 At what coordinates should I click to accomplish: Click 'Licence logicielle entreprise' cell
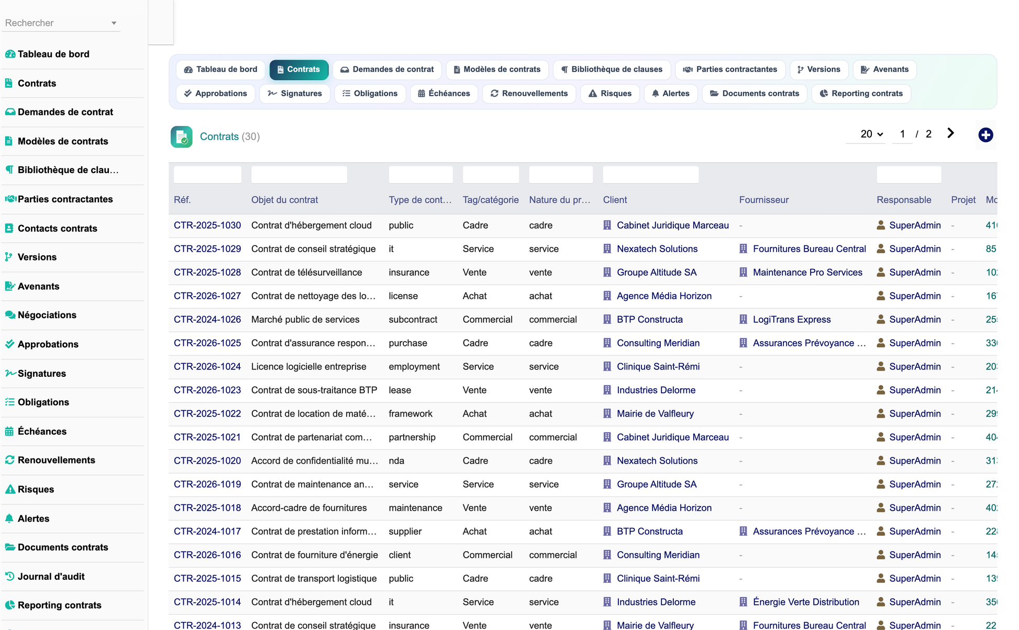point(308,366)
